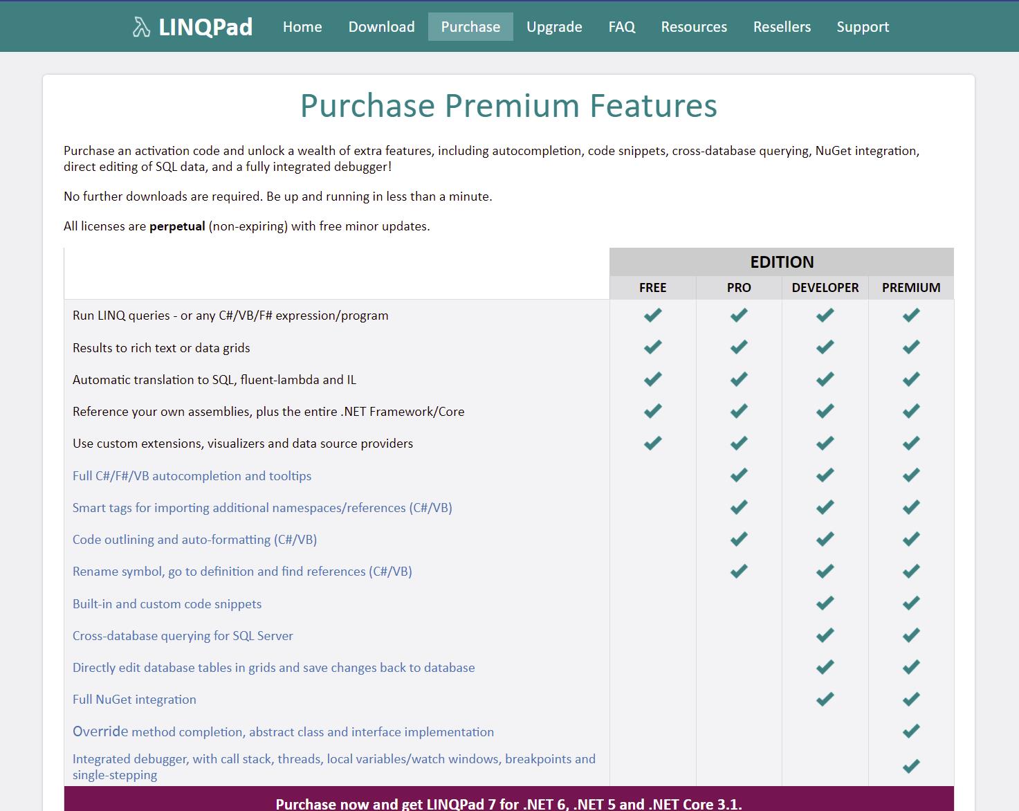This screenshot has height=811, width=1019.
Task: Click the PRO checkmark for autocompletion and tooltips
Action: coord(738,475)
